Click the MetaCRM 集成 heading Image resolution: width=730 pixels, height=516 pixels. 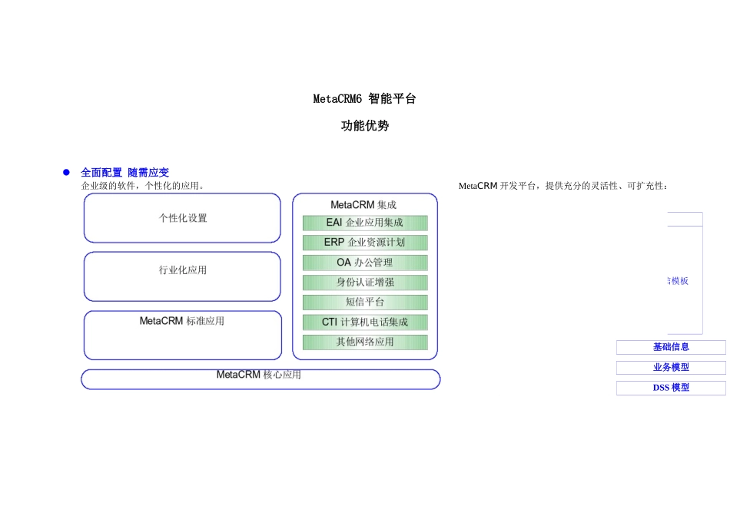point(363,205)
